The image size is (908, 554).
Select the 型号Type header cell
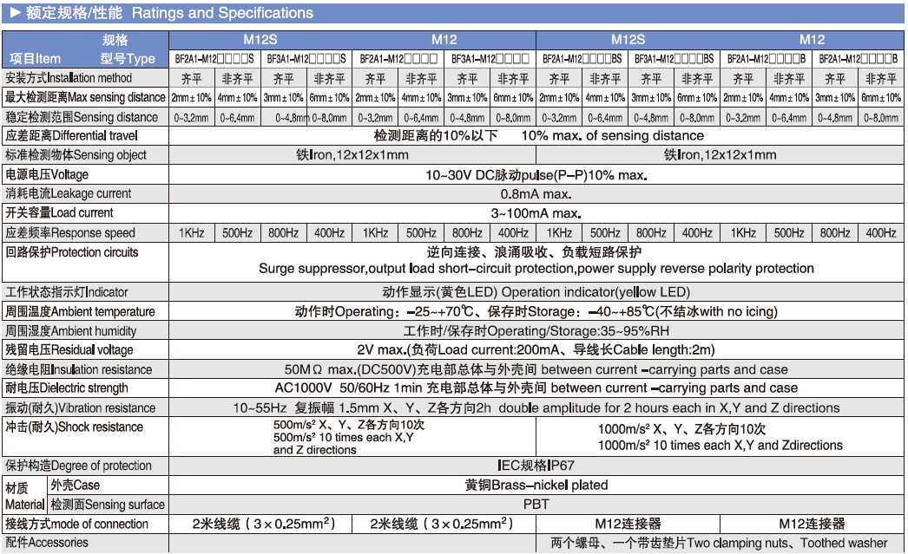coord(127,59)
